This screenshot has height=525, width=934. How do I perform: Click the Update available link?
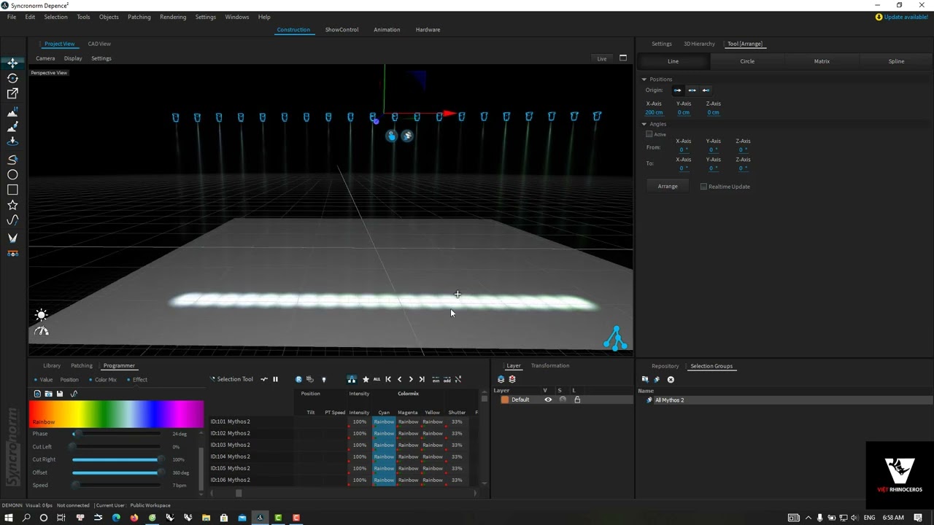pos(906,17)
